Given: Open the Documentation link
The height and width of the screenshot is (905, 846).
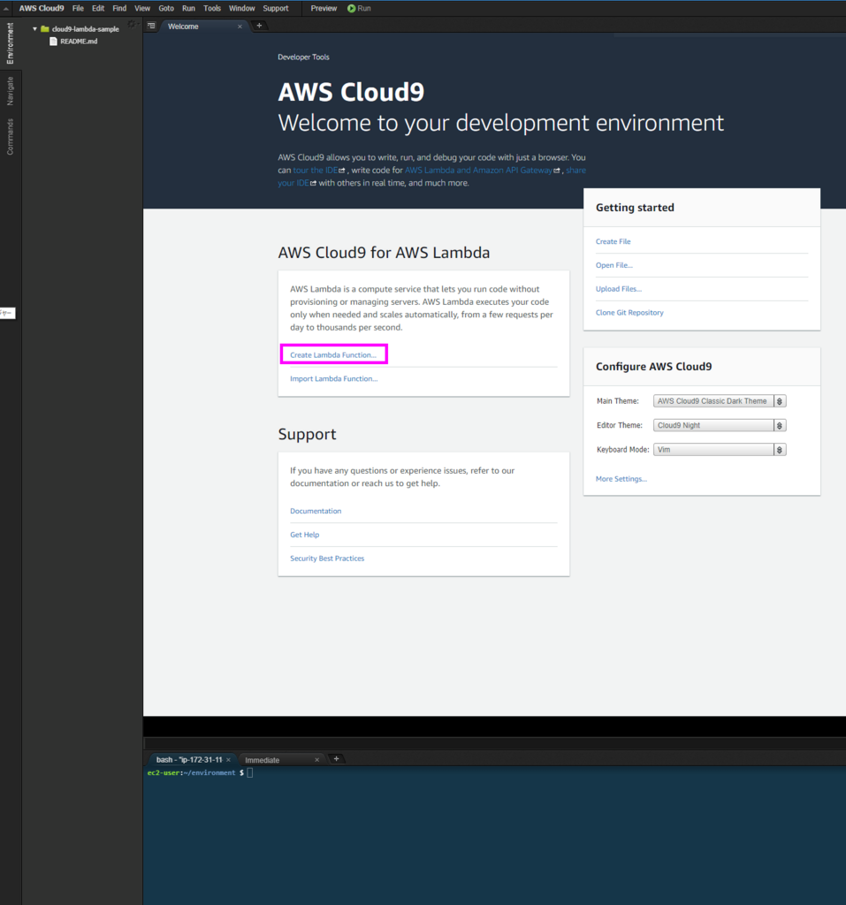Looking at the screenshot, I should point(316,512).
